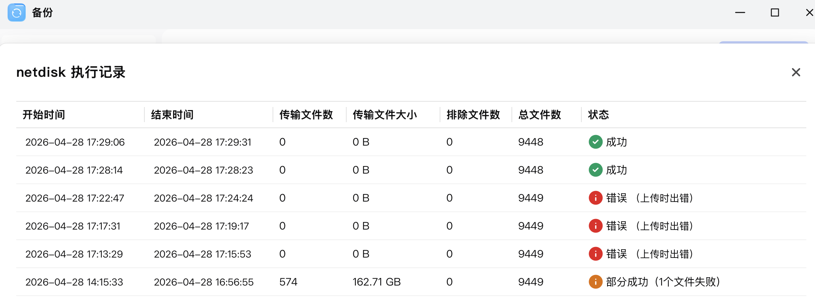Viewport: 815px width, 298px height.
Task: Click end time 2026-04-28 17:15:53
Action: (x=203, y=254)
